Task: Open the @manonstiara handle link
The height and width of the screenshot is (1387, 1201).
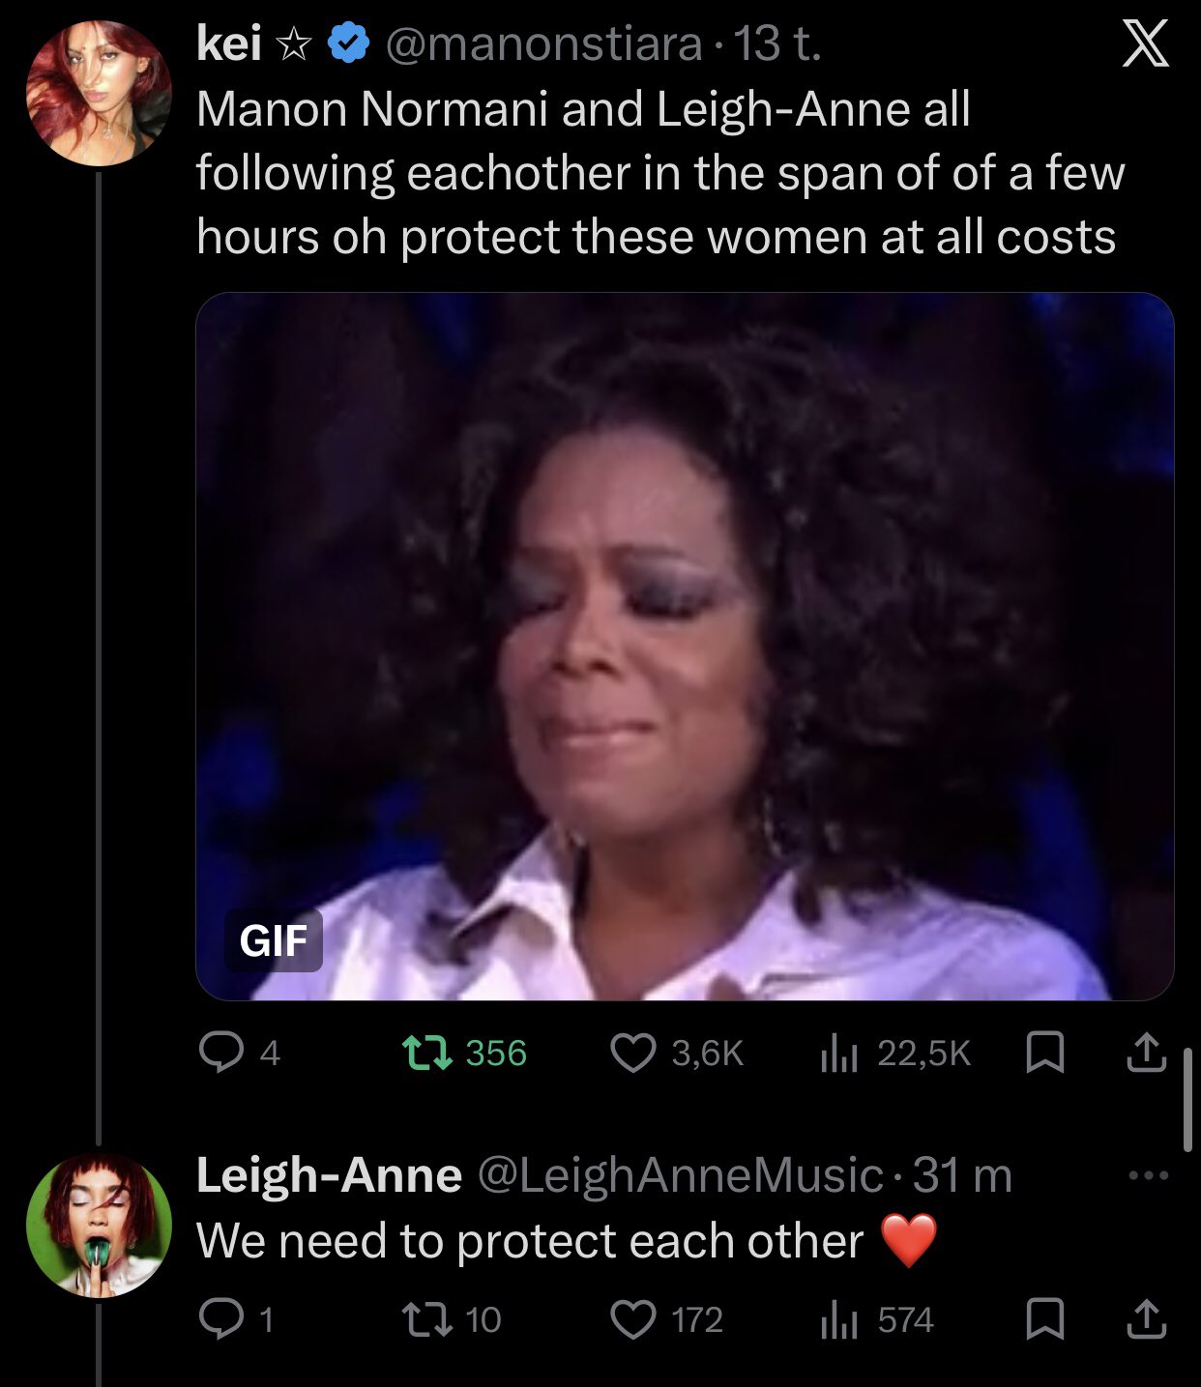Action: (x=543, y=44)
